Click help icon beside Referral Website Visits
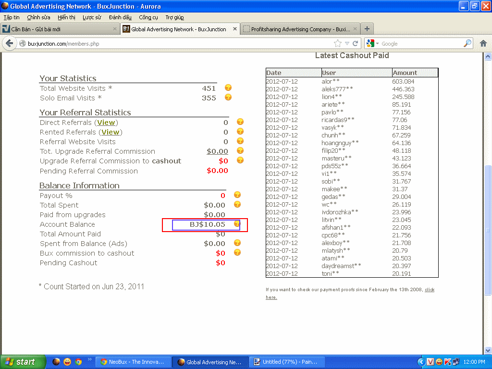The height and width of the screenshot is (369, 492). (240, 141)
